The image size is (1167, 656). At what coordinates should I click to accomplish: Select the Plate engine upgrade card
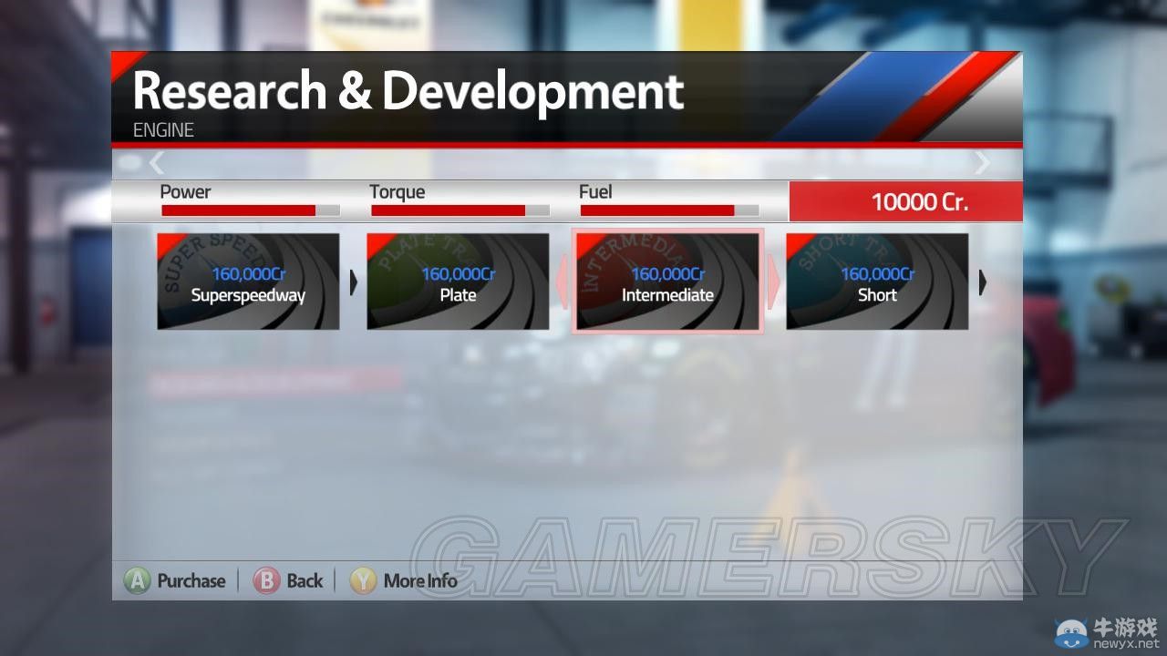click(458, 282)
